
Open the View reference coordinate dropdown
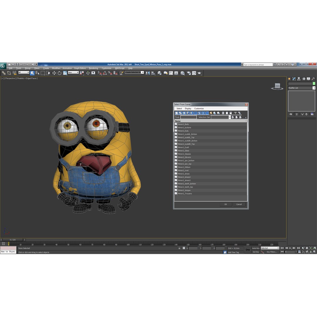73,72
